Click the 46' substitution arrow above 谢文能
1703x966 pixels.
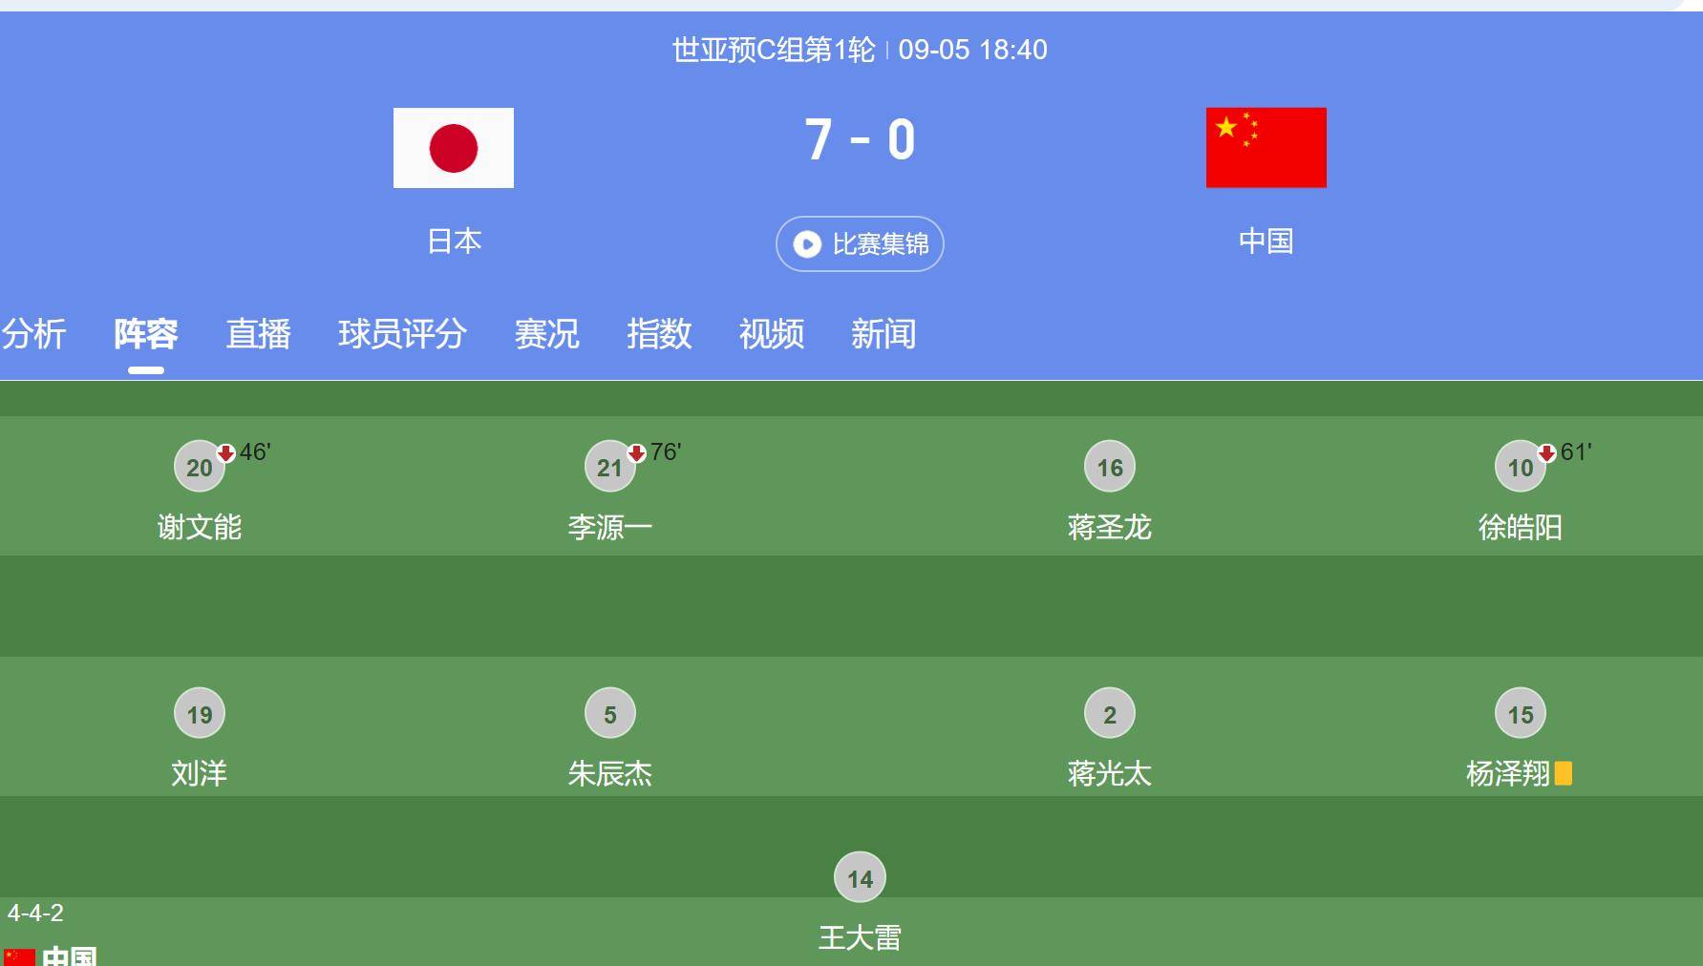[226, 455]
